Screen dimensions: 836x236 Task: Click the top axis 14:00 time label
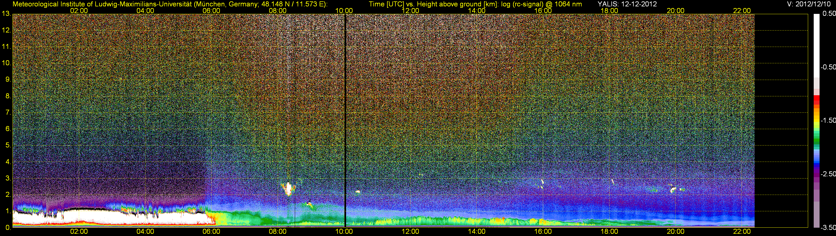click(x=477, y=11)
